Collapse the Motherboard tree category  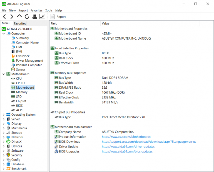coord(4,74)
